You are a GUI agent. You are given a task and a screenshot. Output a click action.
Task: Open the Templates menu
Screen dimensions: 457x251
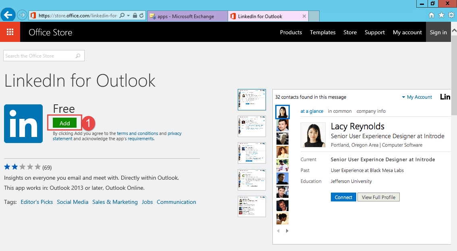[323, 32]
